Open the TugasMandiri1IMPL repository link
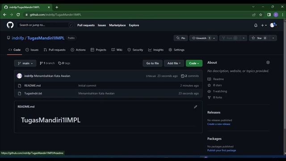Image resolution: width=286 pixels, height=161 pixels. 46,38
